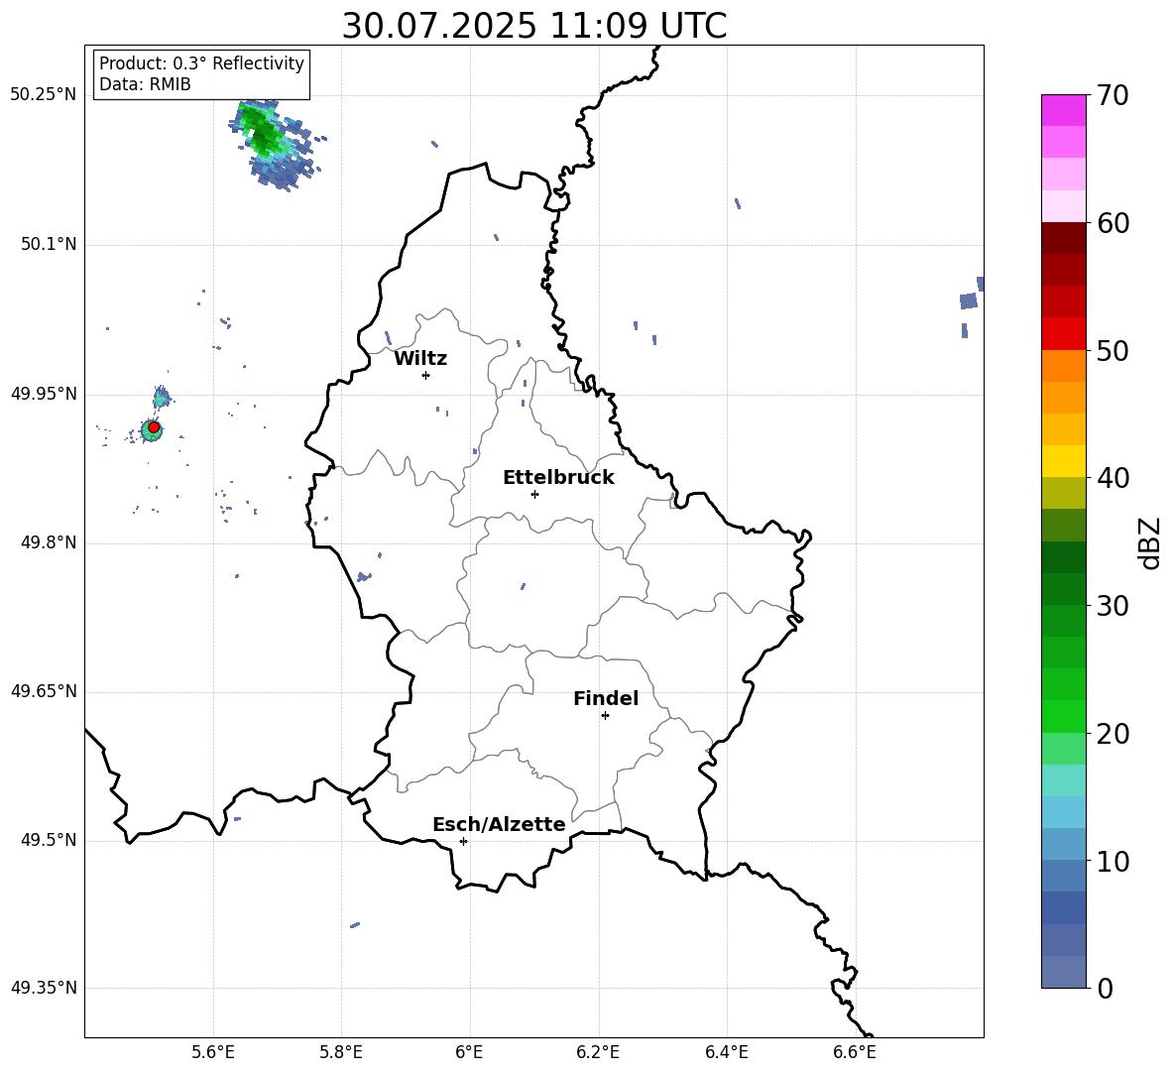Click the colorbar tick label 30

(x=1113, y=606)
